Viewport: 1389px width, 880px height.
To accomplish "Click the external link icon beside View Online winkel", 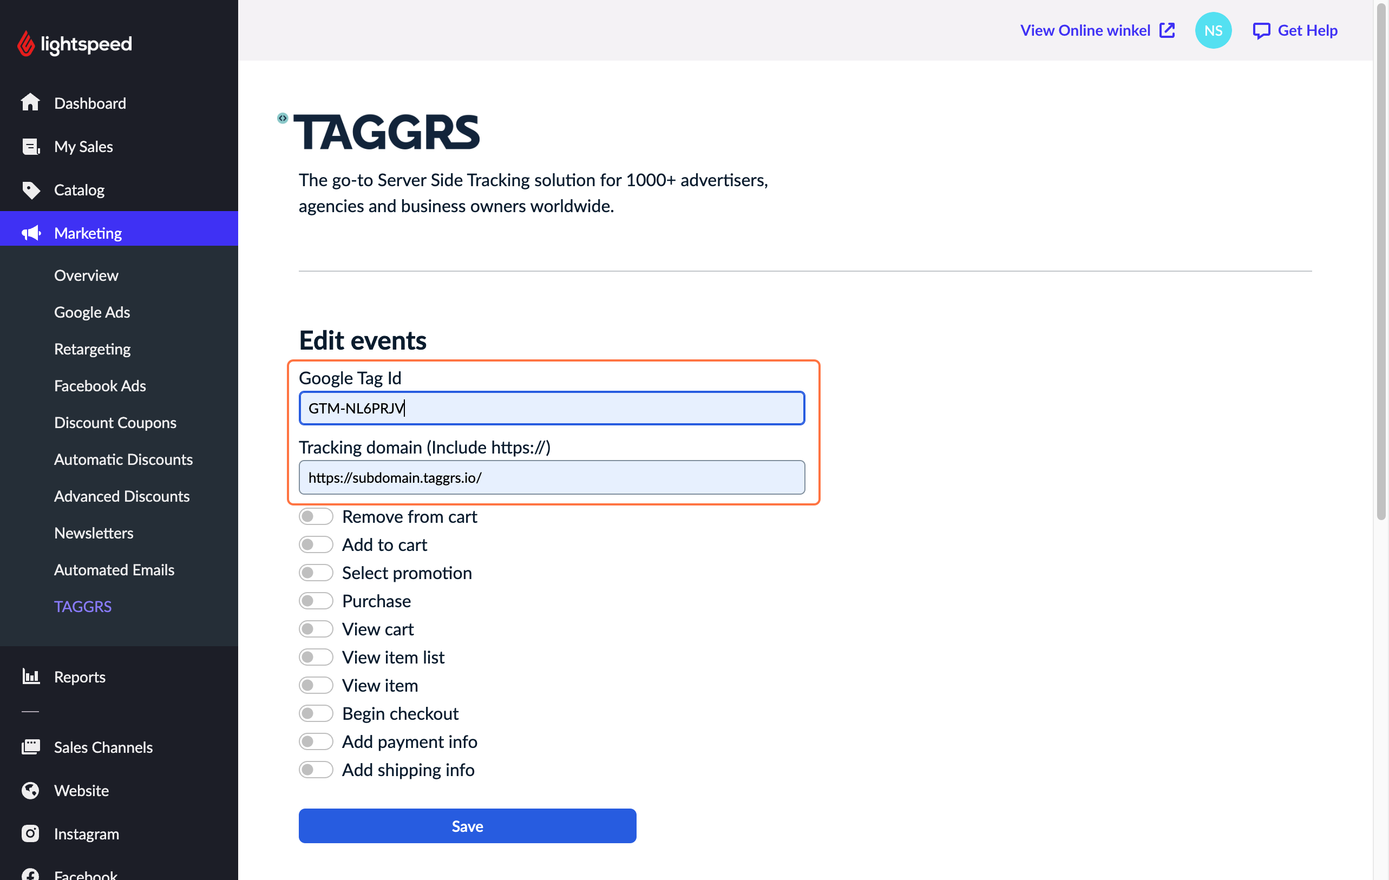I will point(1167,30).
